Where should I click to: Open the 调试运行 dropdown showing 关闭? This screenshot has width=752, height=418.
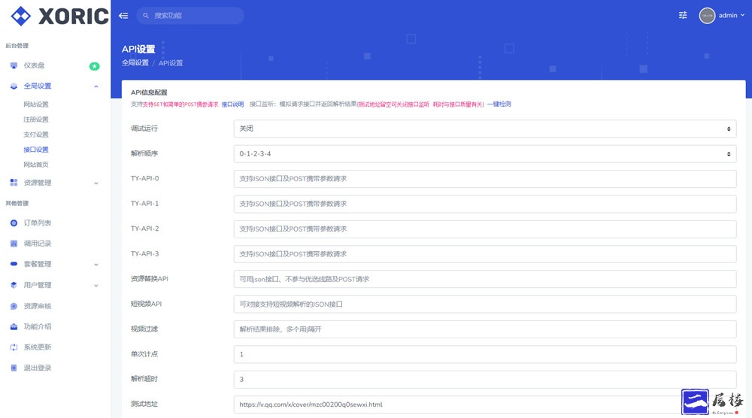(x=485, y=129)
